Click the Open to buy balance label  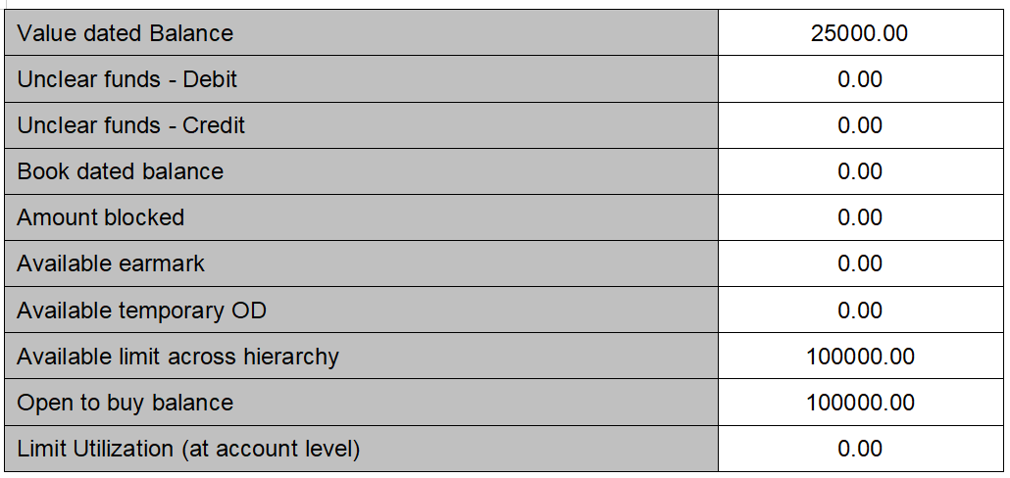click(125, 403)
